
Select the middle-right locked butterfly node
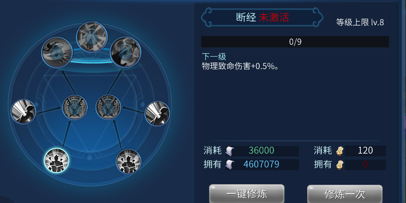(x=108, y=107)
